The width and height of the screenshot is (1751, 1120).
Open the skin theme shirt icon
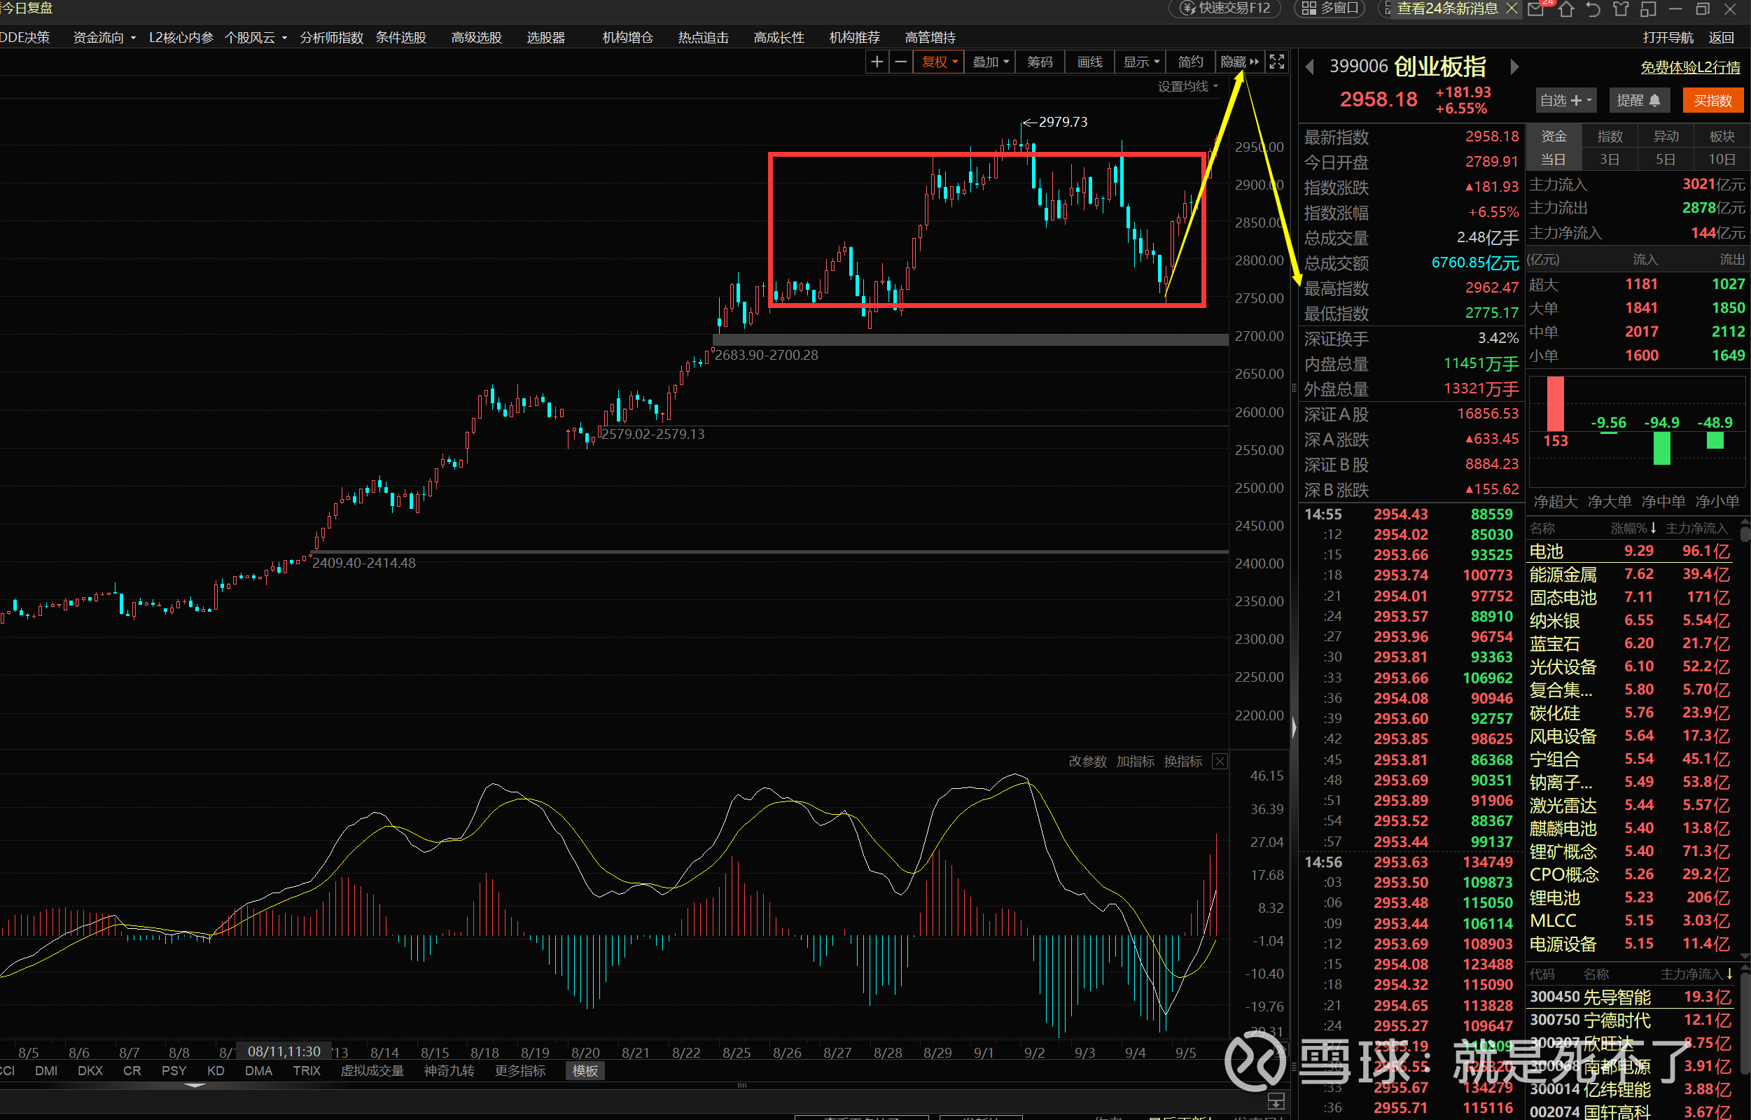click(1621, 8)
